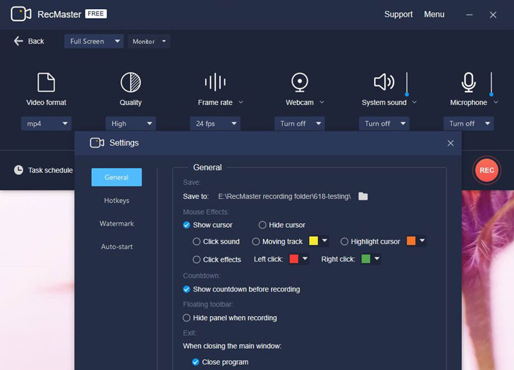Enable the Click sound option

click(197, 242)
